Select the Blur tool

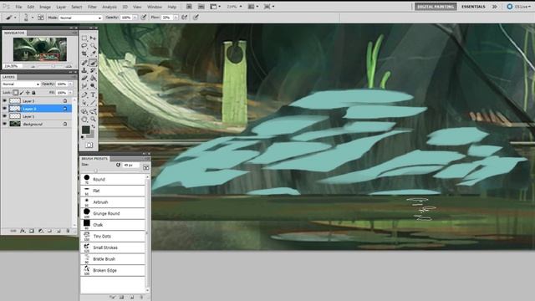pyautogui.click(x=84, y=86)
